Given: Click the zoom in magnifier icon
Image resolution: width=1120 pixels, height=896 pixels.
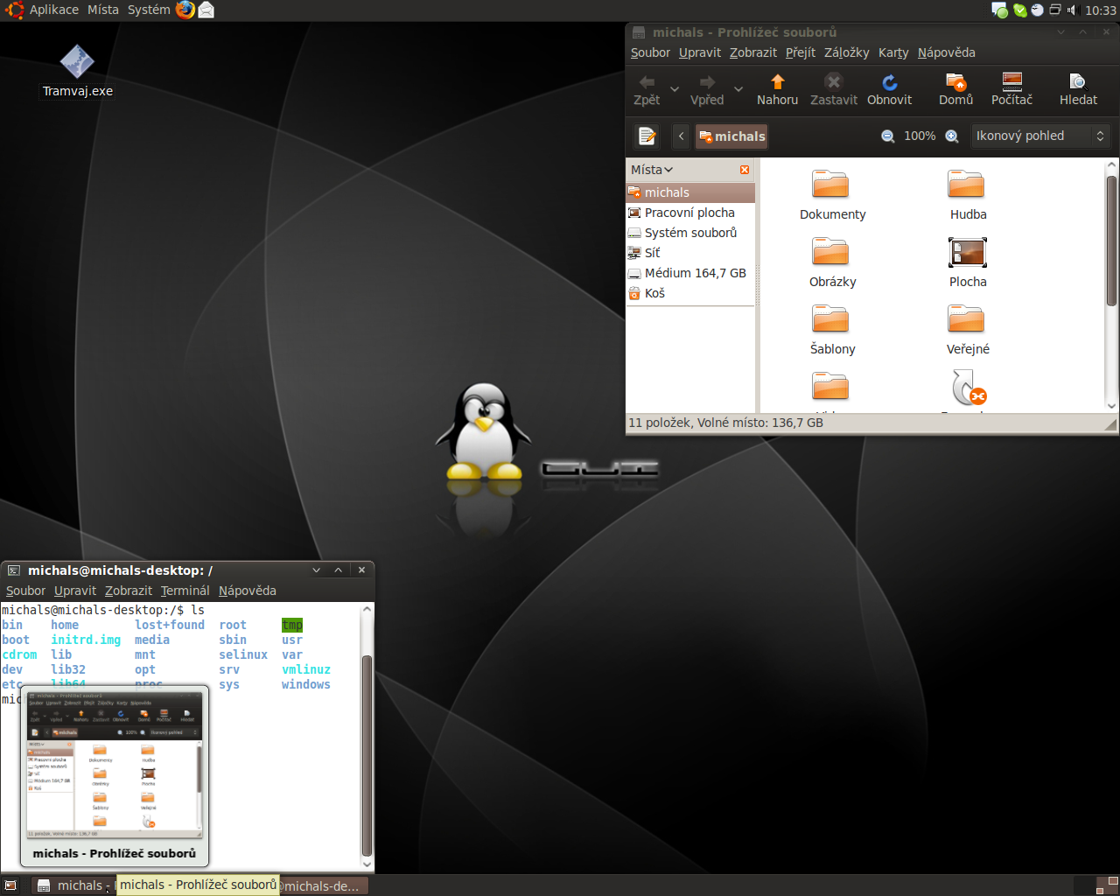Looking at the screenshot, I should (952, 136).
